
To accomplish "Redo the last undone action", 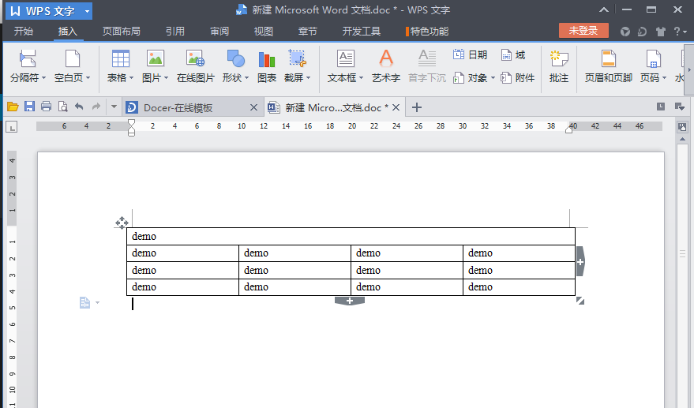I will (x=96, y=107).
